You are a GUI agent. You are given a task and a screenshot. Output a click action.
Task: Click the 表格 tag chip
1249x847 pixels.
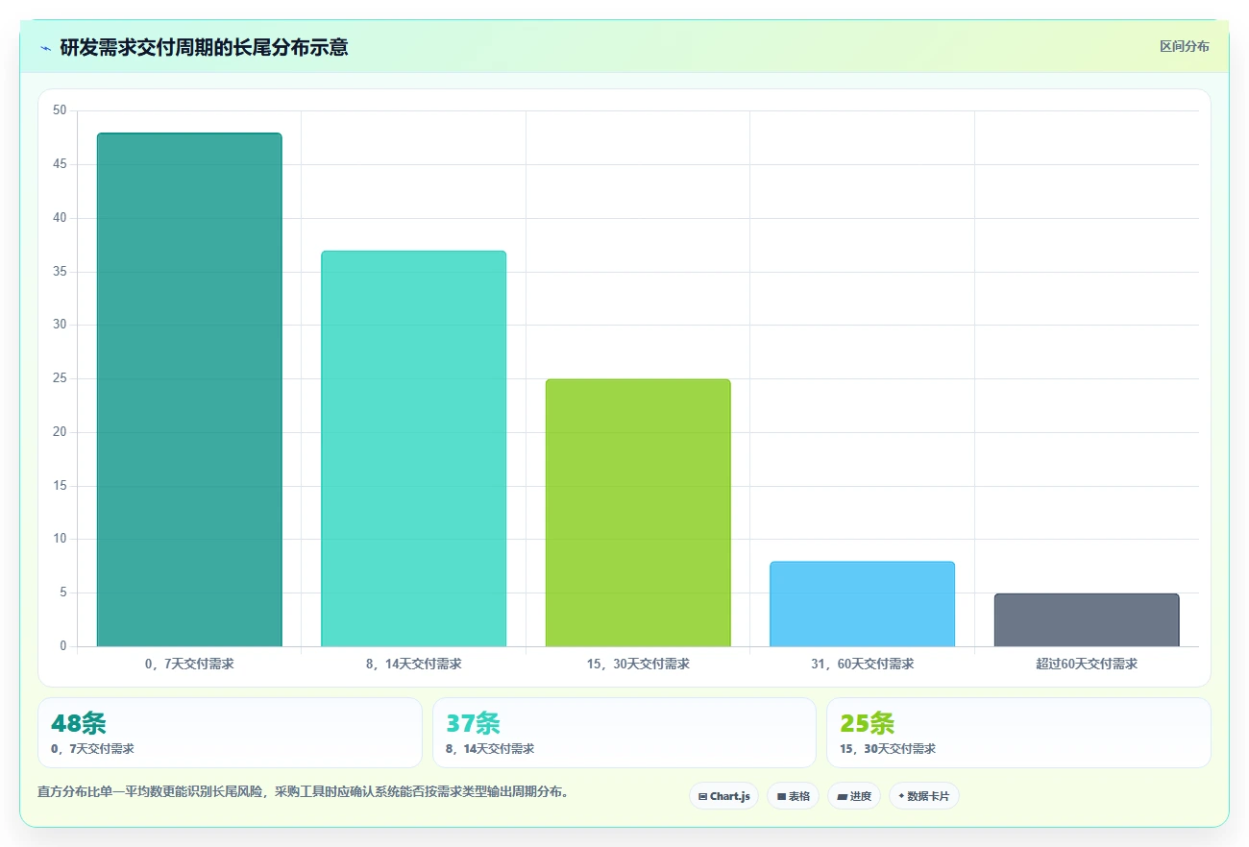click(793, 796)
